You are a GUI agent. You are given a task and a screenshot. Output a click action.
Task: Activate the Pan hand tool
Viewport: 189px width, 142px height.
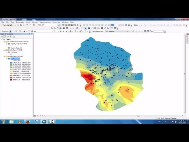pyautogui.click(x=57, y=28)
